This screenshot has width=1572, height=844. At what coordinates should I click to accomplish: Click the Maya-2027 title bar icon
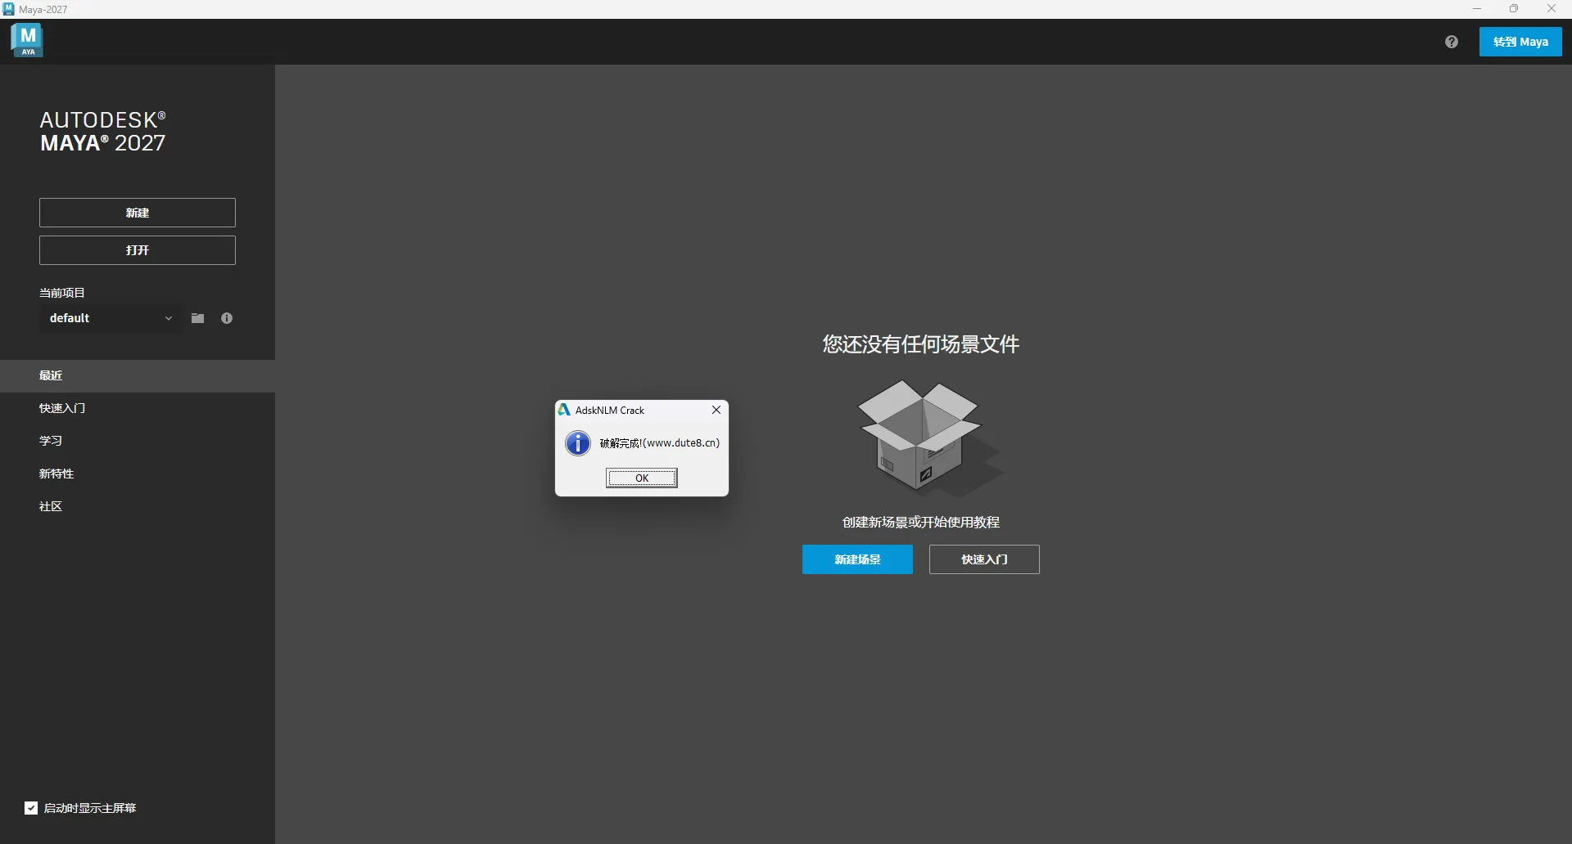(9, 9)
